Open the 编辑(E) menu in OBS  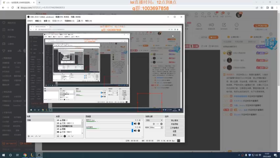pos(38,21)
